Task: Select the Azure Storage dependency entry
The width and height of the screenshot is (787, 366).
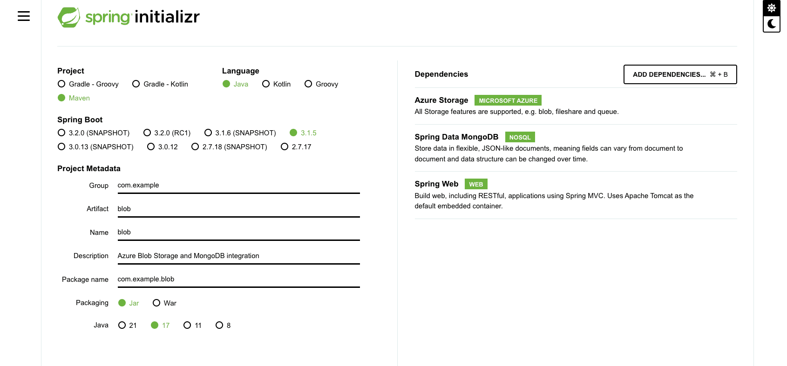Action: 441,100
